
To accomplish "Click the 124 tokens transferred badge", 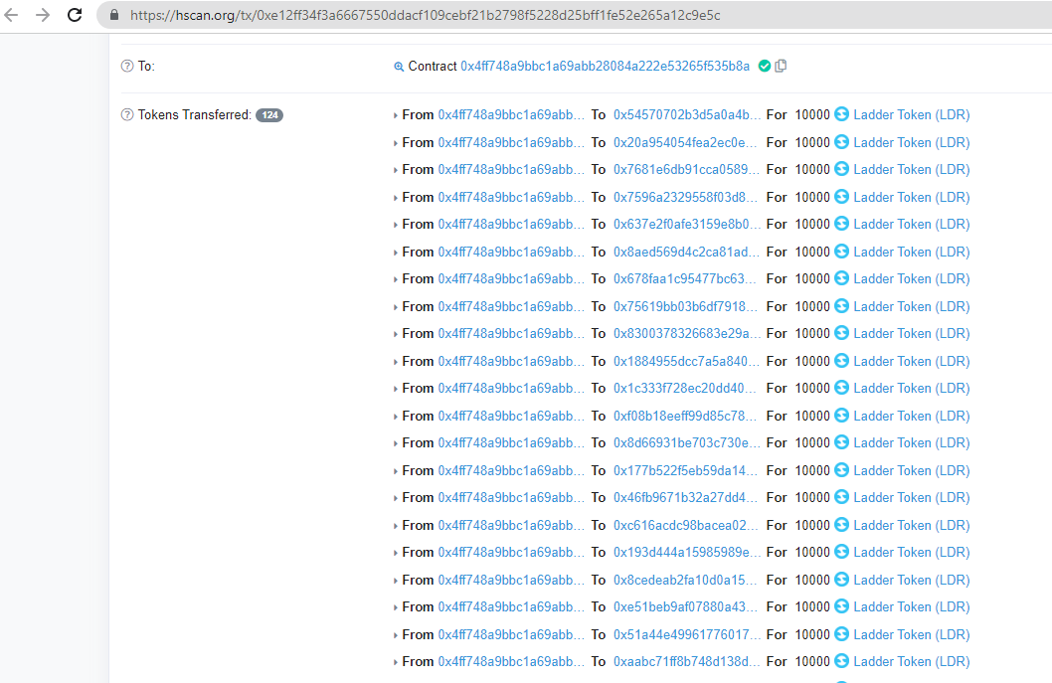I will click(269, 114).
